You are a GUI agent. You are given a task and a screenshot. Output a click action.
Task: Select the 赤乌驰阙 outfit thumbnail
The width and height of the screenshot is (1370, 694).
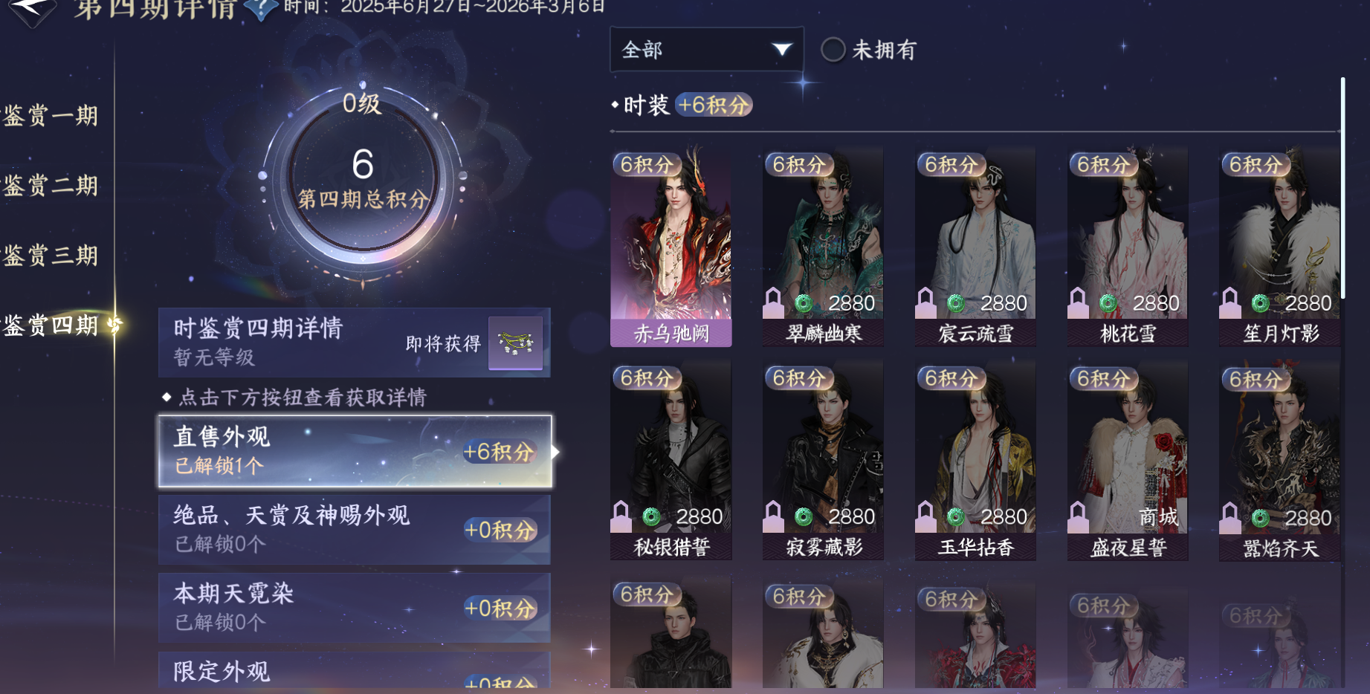coord(671,247)
